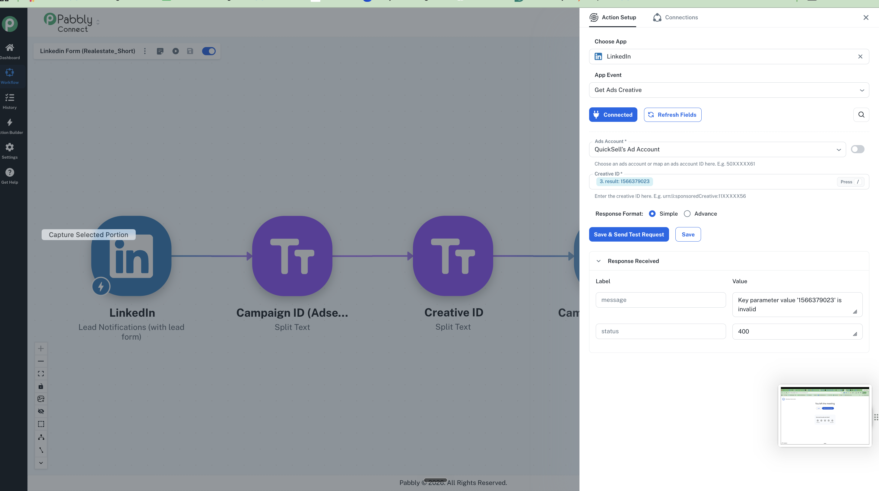Viewport: 879px width, 491px height.
Task: Open search icon in Action Setup
Action: [861, 115]
